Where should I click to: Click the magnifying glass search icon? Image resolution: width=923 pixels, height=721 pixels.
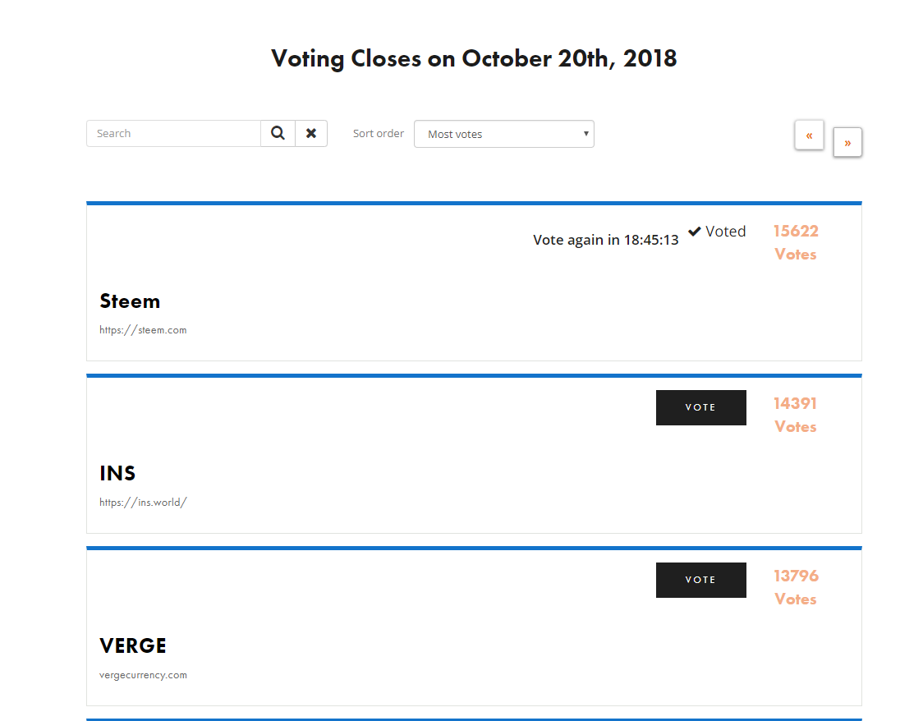(x=278, y=134)
